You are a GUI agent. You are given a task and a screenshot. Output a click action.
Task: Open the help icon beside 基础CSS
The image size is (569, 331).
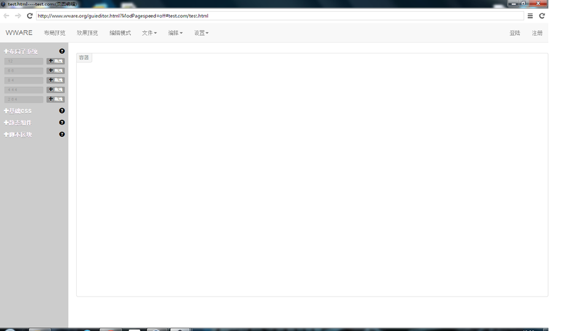click(62, 111)
